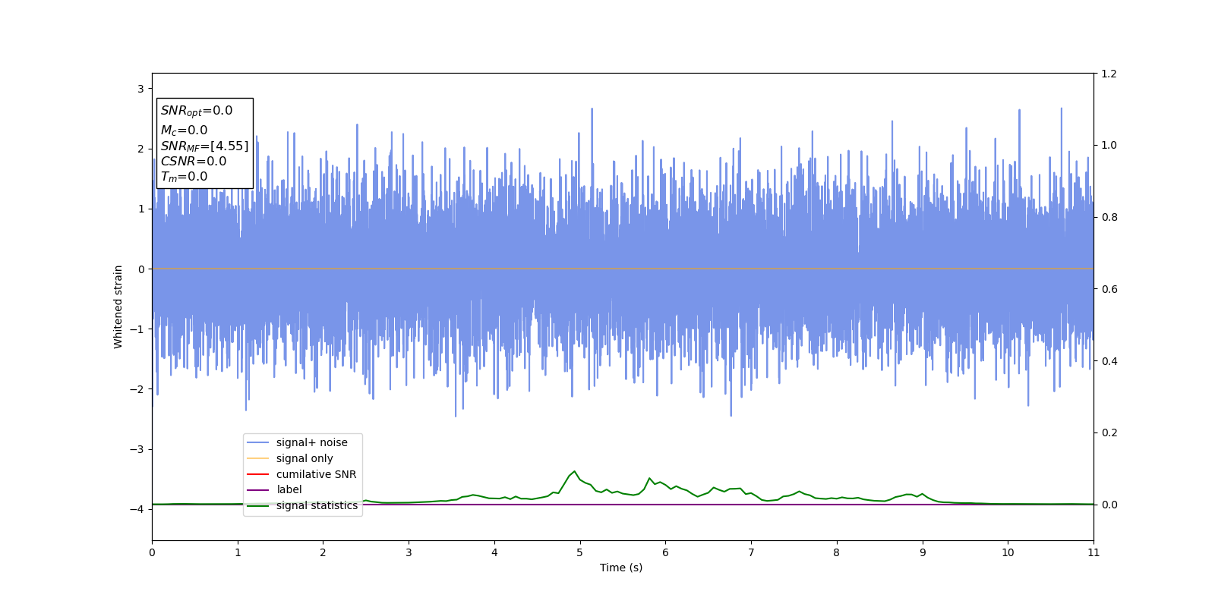The height and width of the screenshot is (607, 1215).
Task: Click the x-axis tick label 5
Action: pyautogui.click(x=580, y=552)
